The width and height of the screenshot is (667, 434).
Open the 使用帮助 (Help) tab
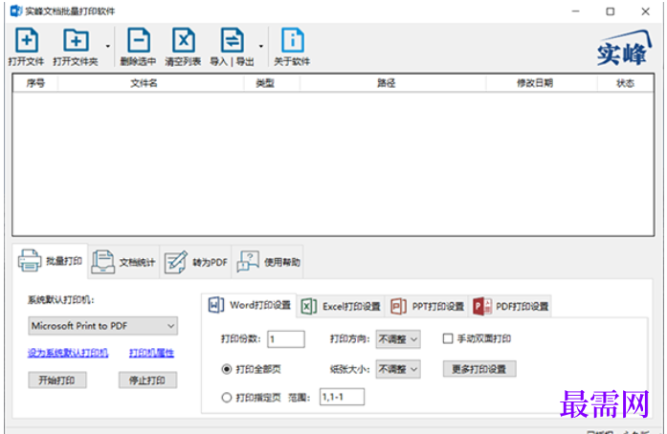coord(269,261)
